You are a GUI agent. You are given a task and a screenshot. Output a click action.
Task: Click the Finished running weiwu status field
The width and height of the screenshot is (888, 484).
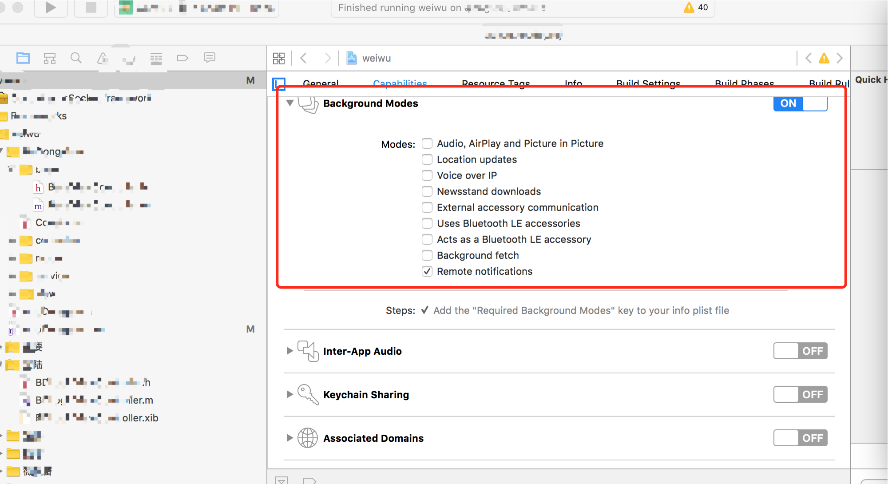click(x=523, y=8)
